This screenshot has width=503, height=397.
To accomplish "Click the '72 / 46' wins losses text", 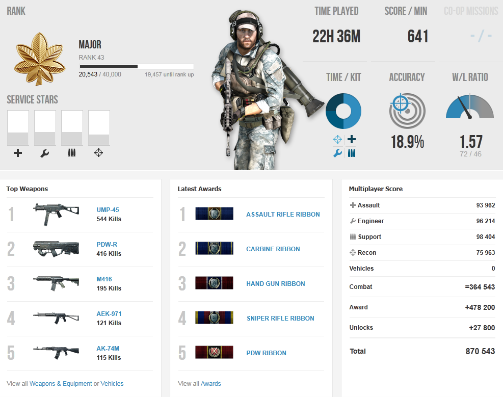I will tap(470, 154).
